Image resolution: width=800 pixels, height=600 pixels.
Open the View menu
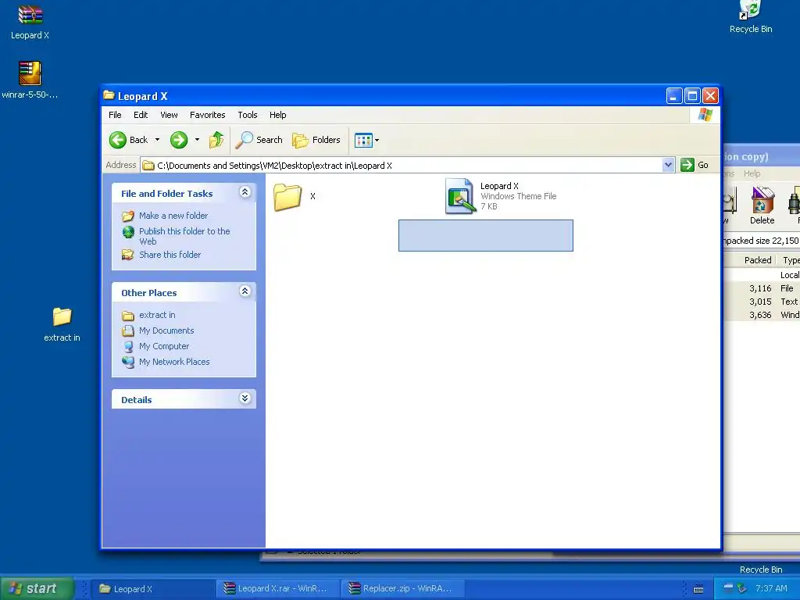coord(169,115)
